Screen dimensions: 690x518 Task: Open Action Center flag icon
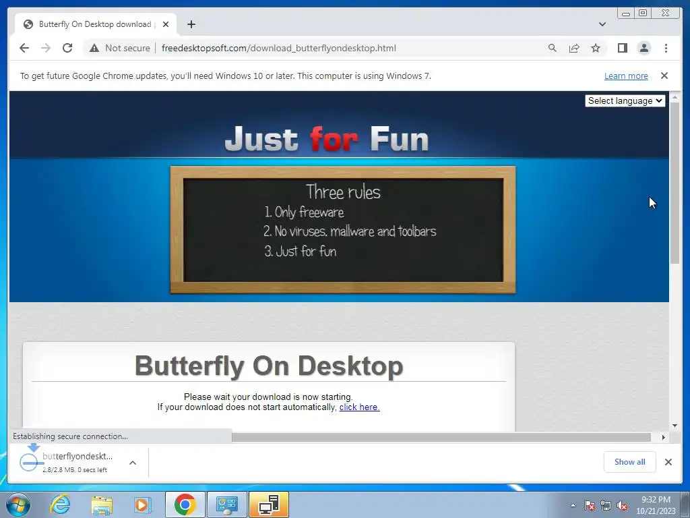tap(590, 505)
